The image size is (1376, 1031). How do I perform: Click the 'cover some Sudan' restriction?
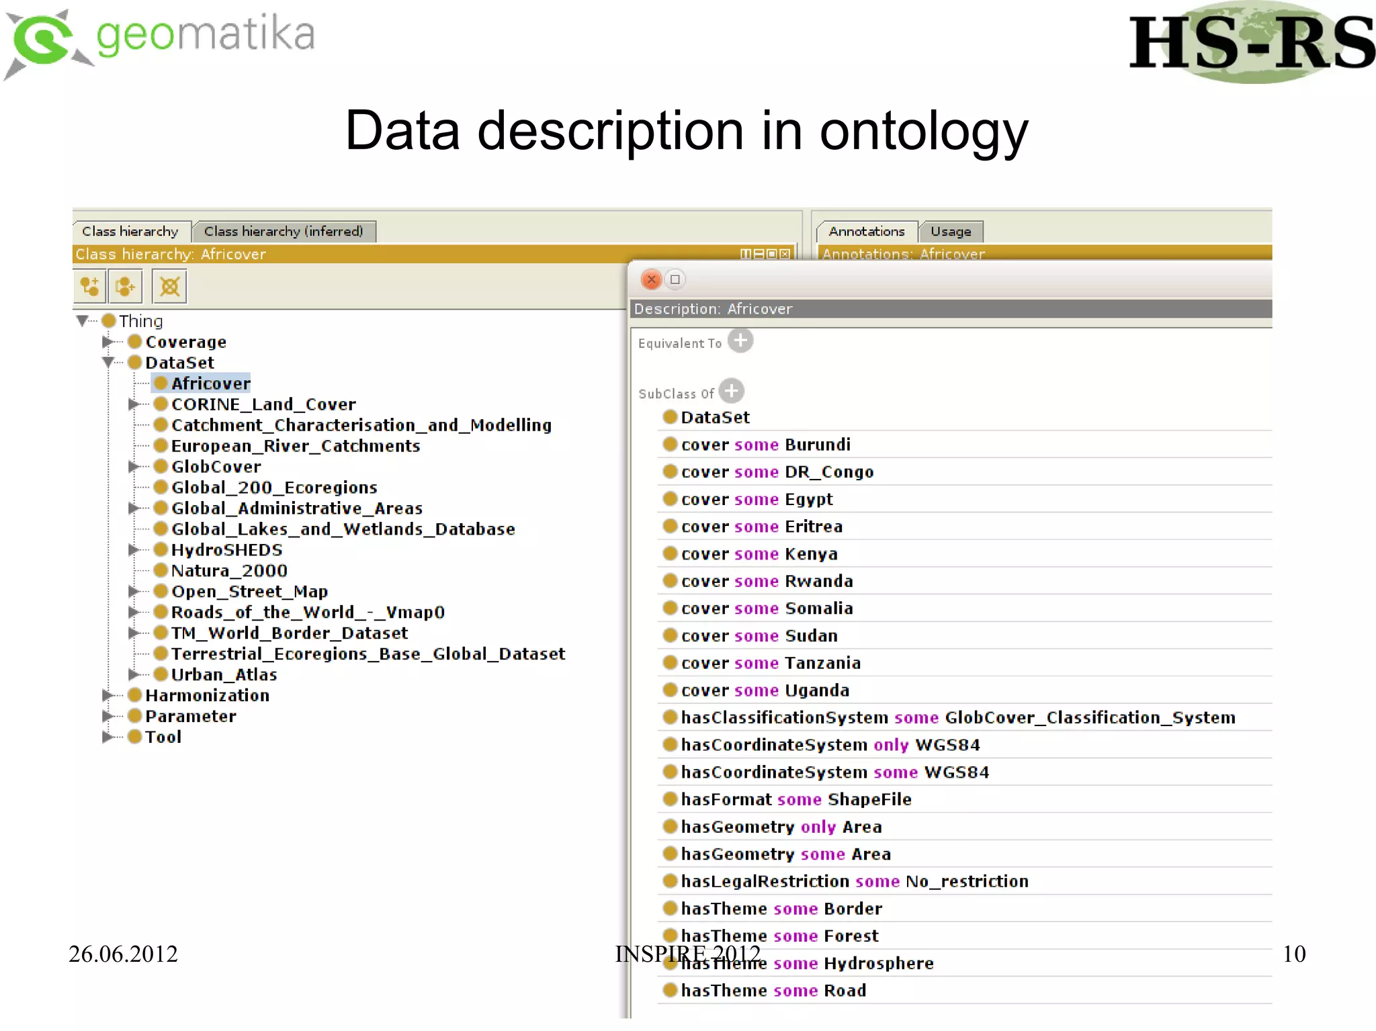coord(965,635)
